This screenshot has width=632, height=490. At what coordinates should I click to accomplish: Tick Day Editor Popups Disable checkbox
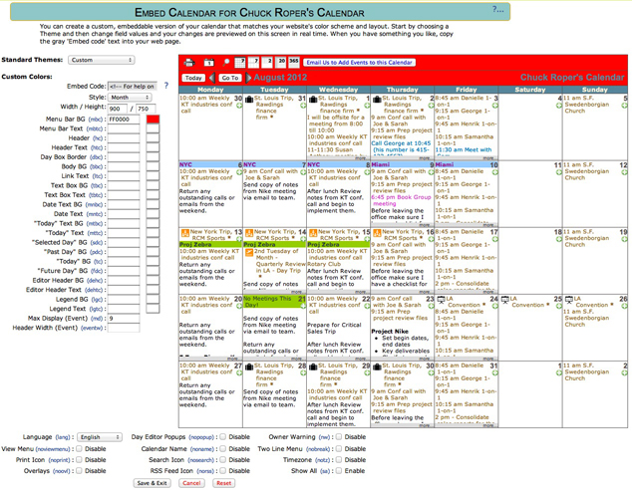[x=221, y=436]
